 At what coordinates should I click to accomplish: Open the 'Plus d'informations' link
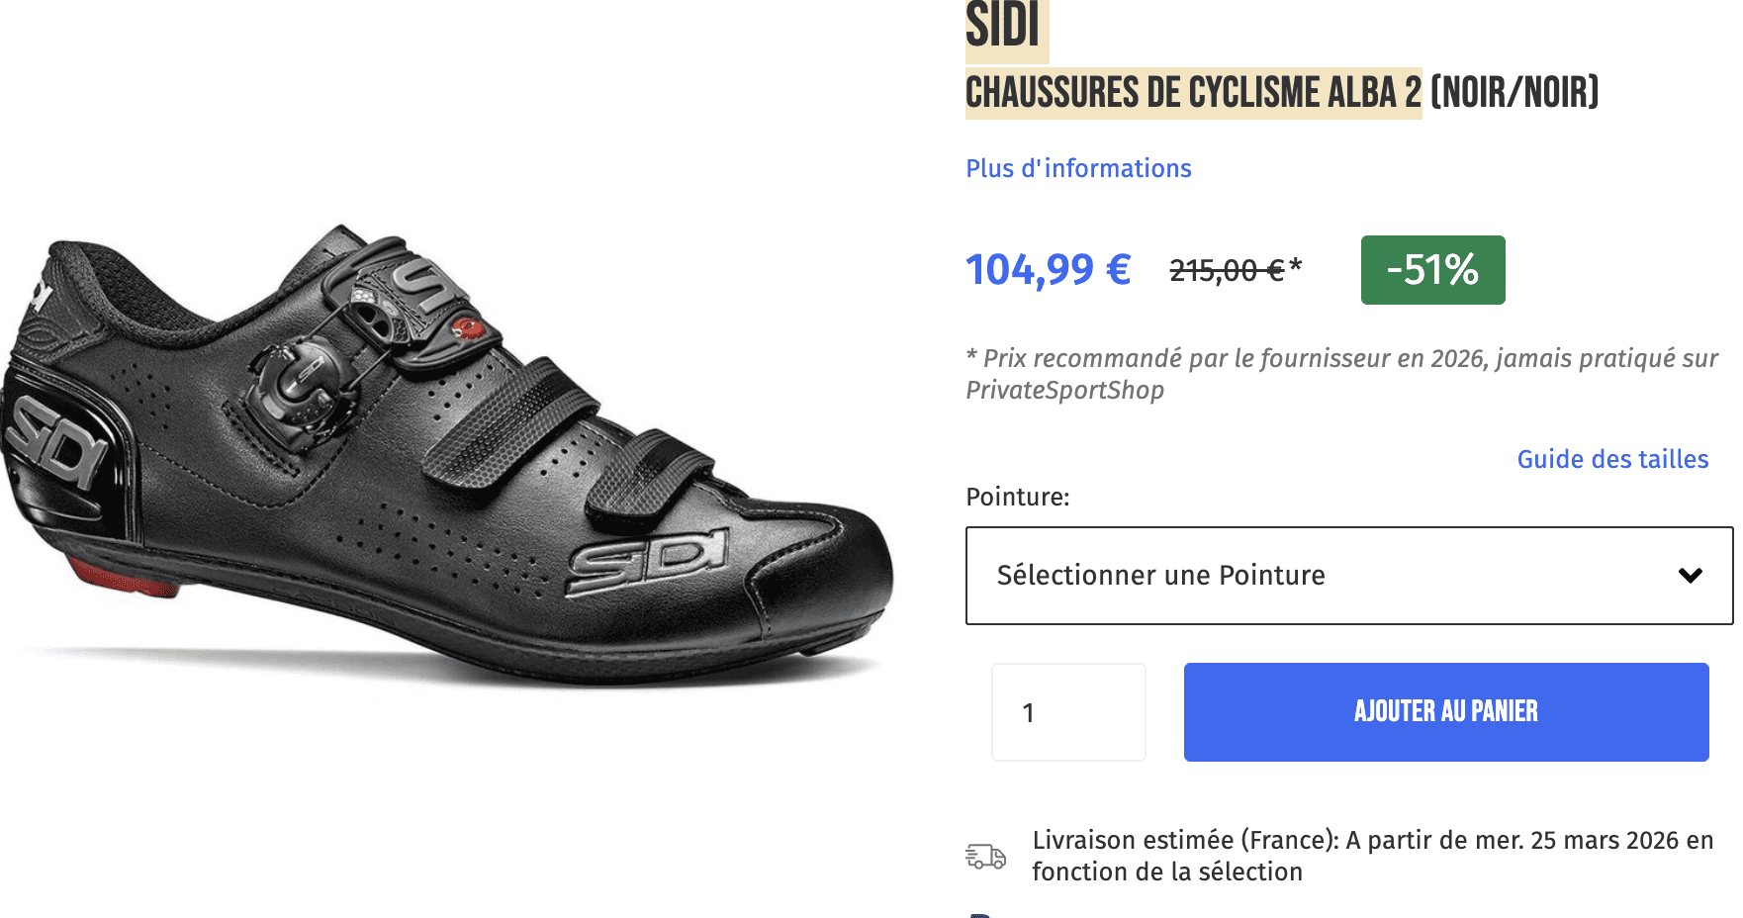point(1078,168)
